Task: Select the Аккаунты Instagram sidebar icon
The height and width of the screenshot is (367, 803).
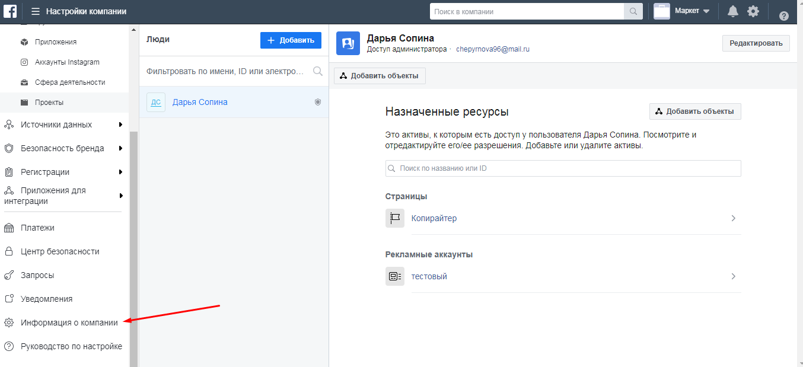Action: point(23,62)
